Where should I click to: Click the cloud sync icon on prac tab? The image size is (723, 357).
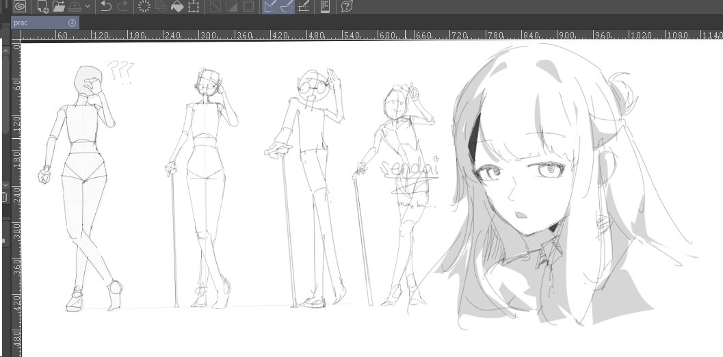pyautogui.click(x=72, y=23)
